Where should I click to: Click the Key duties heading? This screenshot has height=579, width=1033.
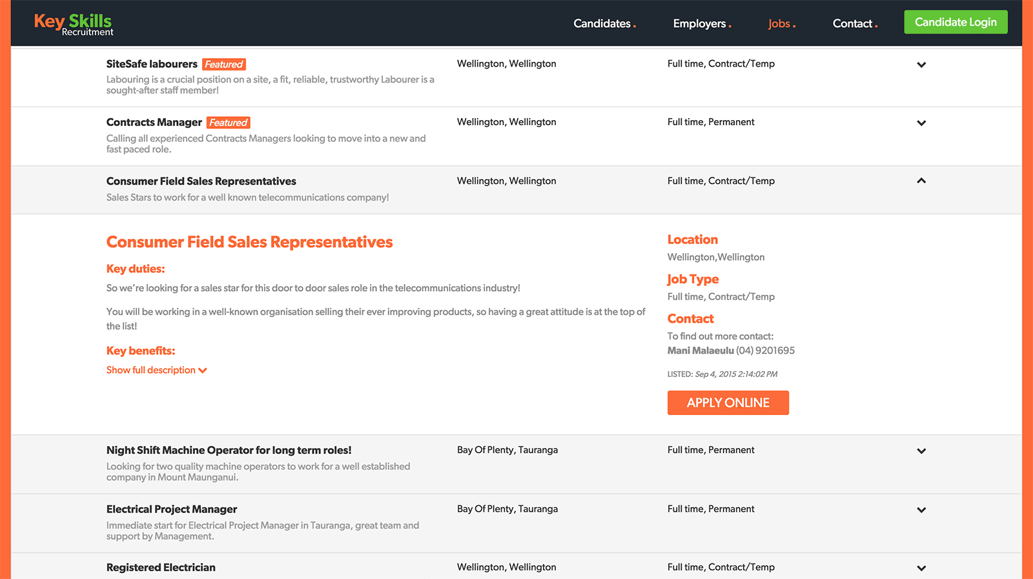click(136, 269)
